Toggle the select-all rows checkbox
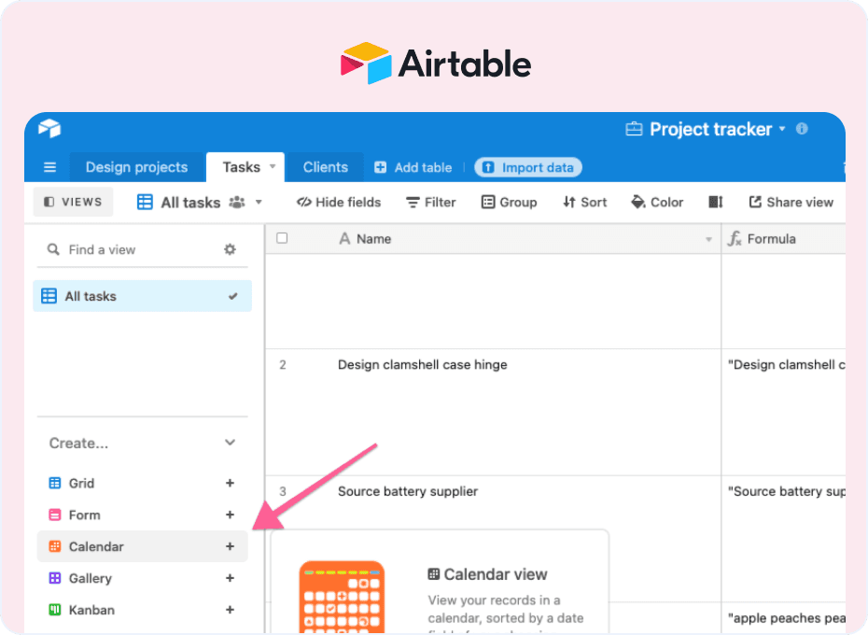This screenshot has height=635, width=868. (282, 238)
